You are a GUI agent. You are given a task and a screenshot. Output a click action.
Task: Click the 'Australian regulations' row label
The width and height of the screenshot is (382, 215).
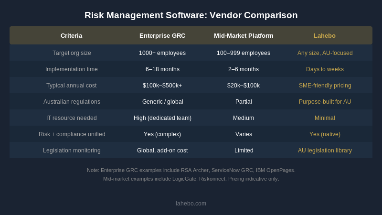pyautogui.click(x=72, y=102)
